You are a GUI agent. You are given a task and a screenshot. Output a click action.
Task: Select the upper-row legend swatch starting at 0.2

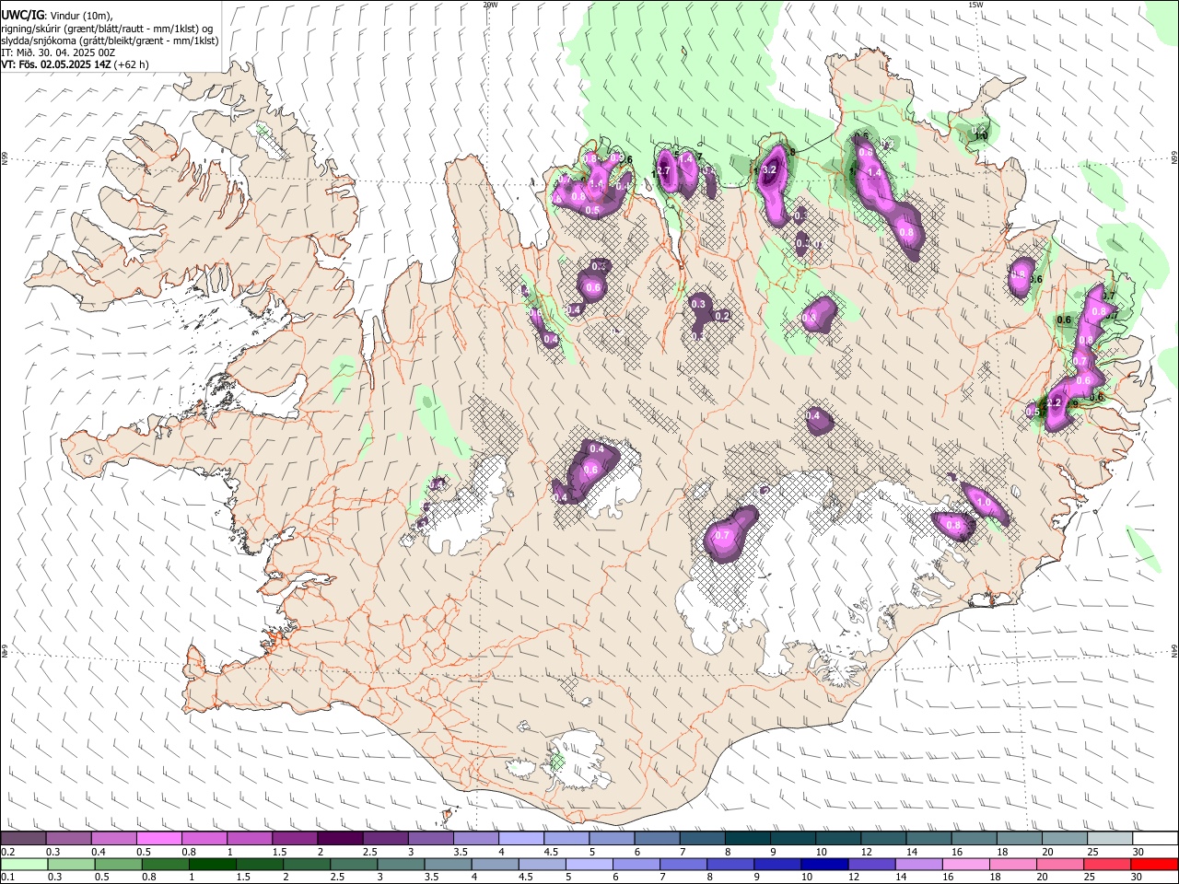pos(23,838)
